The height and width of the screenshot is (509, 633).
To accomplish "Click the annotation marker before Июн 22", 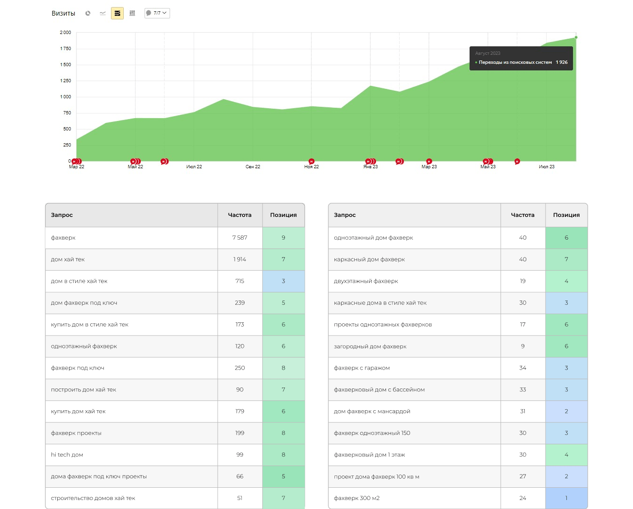I will (x=164, y=162).
